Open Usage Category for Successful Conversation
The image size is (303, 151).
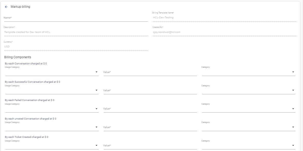pos(52,90)
